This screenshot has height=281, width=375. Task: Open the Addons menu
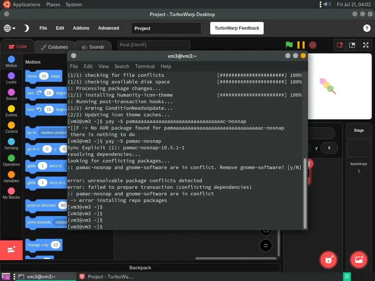click(x=81, y=28)
